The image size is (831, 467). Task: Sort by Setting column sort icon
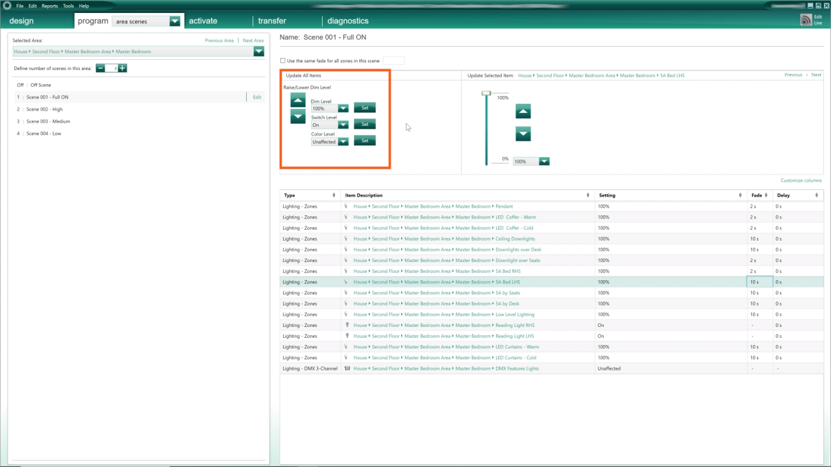[740, 195]
